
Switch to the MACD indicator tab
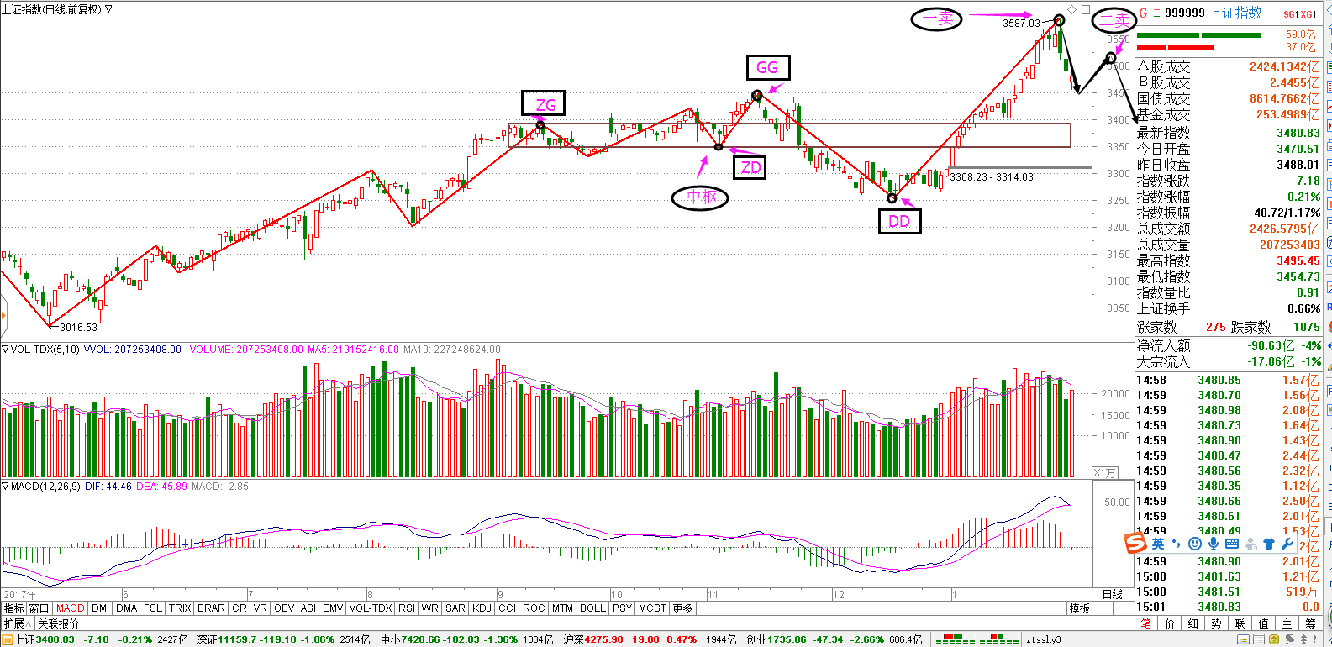pos(71,608)
